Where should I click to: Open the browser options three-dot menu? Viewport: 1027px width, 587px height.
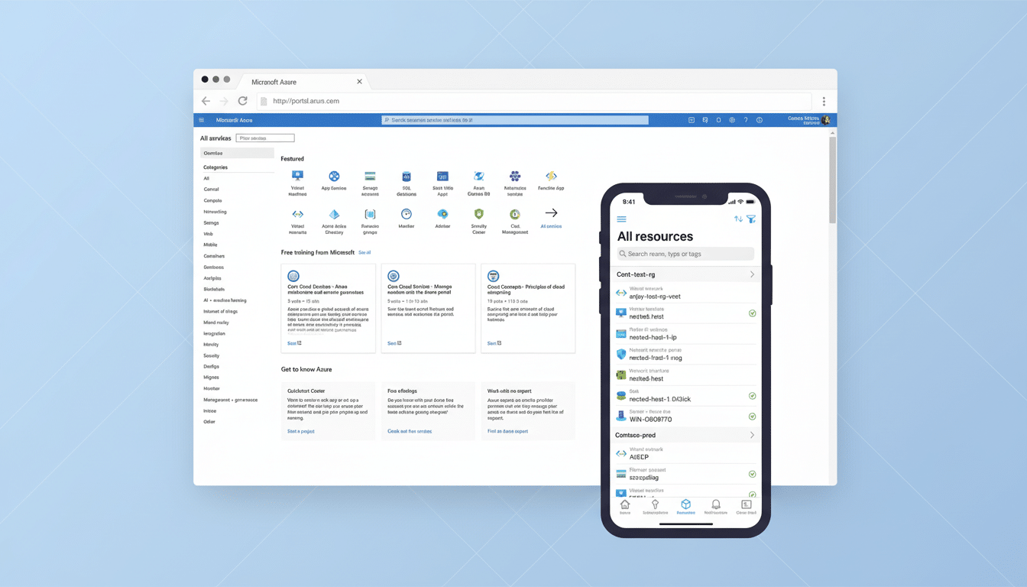click(824, 101)
